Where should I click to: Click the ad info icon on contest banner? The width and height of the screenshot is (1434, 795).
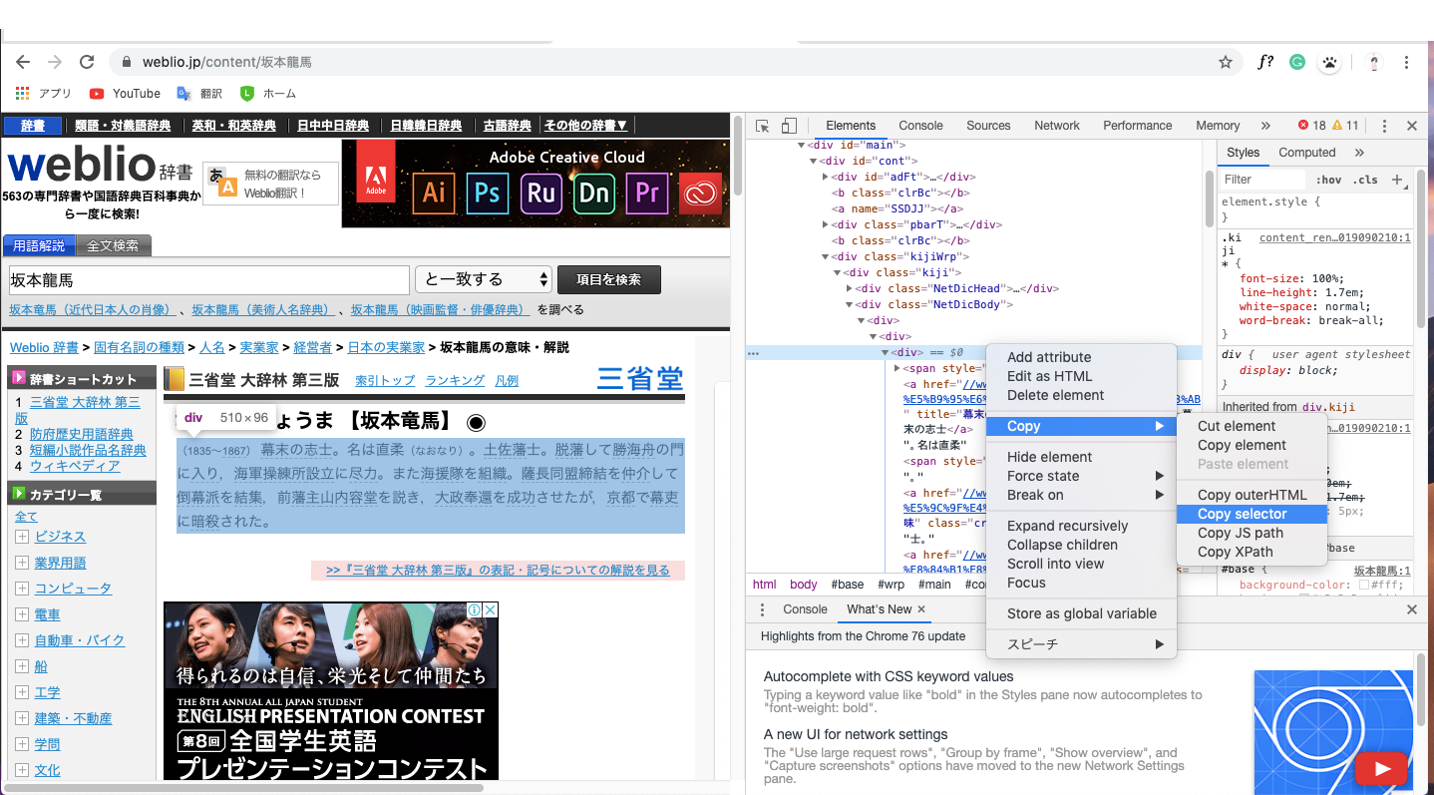coord(476,610)
